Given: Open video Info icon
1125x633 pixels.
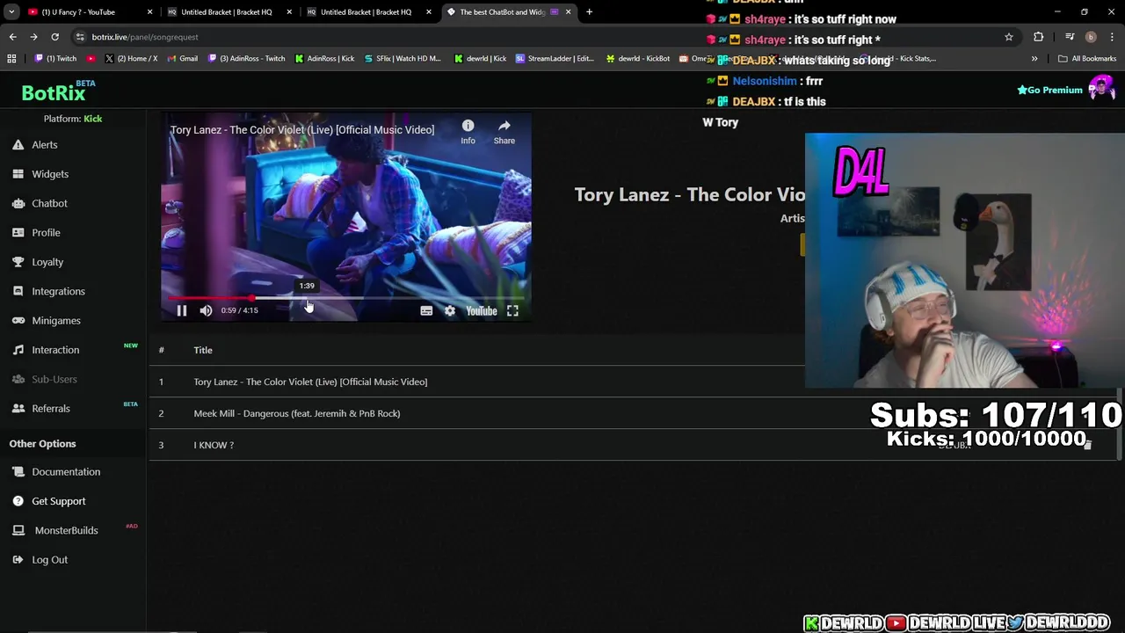Looking at the screenshot, I should (x=468, y=132).
